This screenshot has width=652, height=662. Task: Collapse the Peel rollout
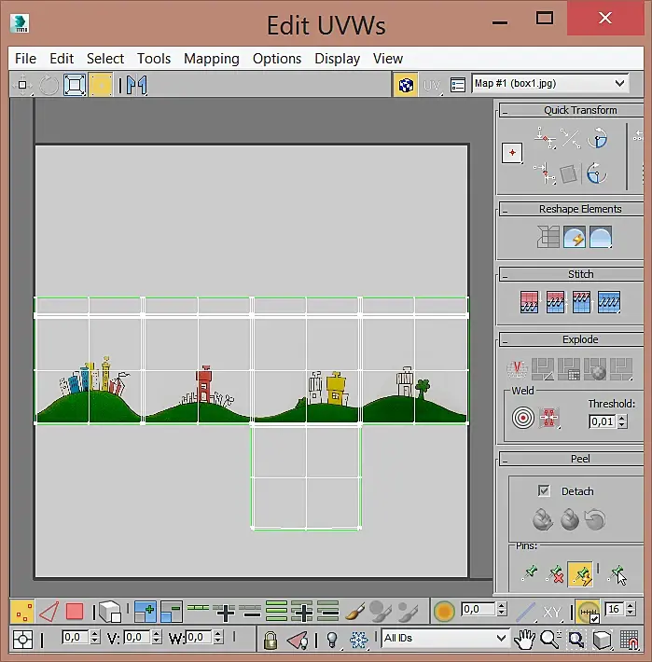[572, 459]
